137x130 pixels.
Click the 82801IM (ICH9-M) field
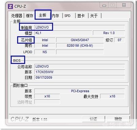coord(80,45)
